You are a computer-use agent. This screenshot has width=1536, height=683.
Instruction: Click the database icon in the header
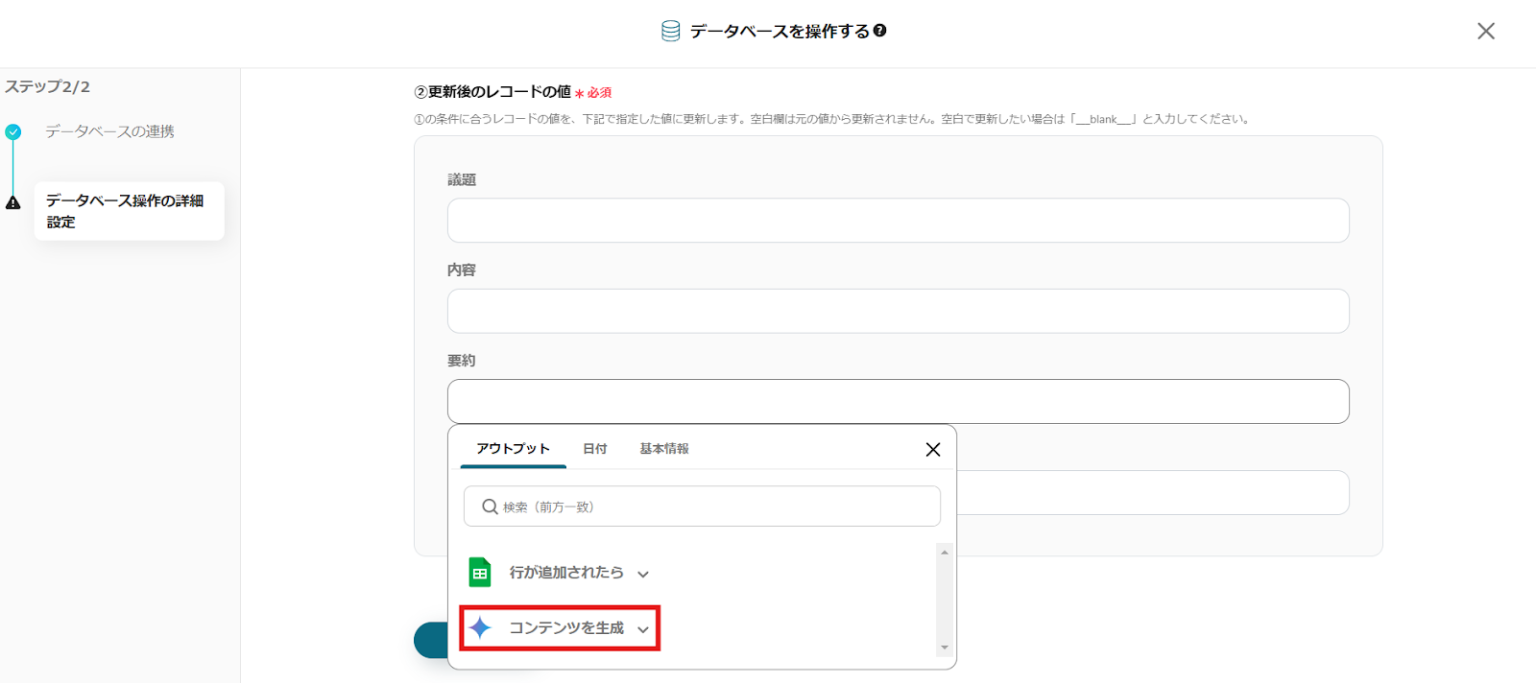(x=671, y=32)
